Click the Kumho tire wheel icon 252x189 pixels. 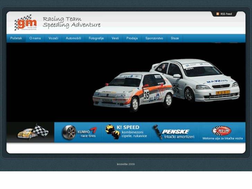coord(69,132)
